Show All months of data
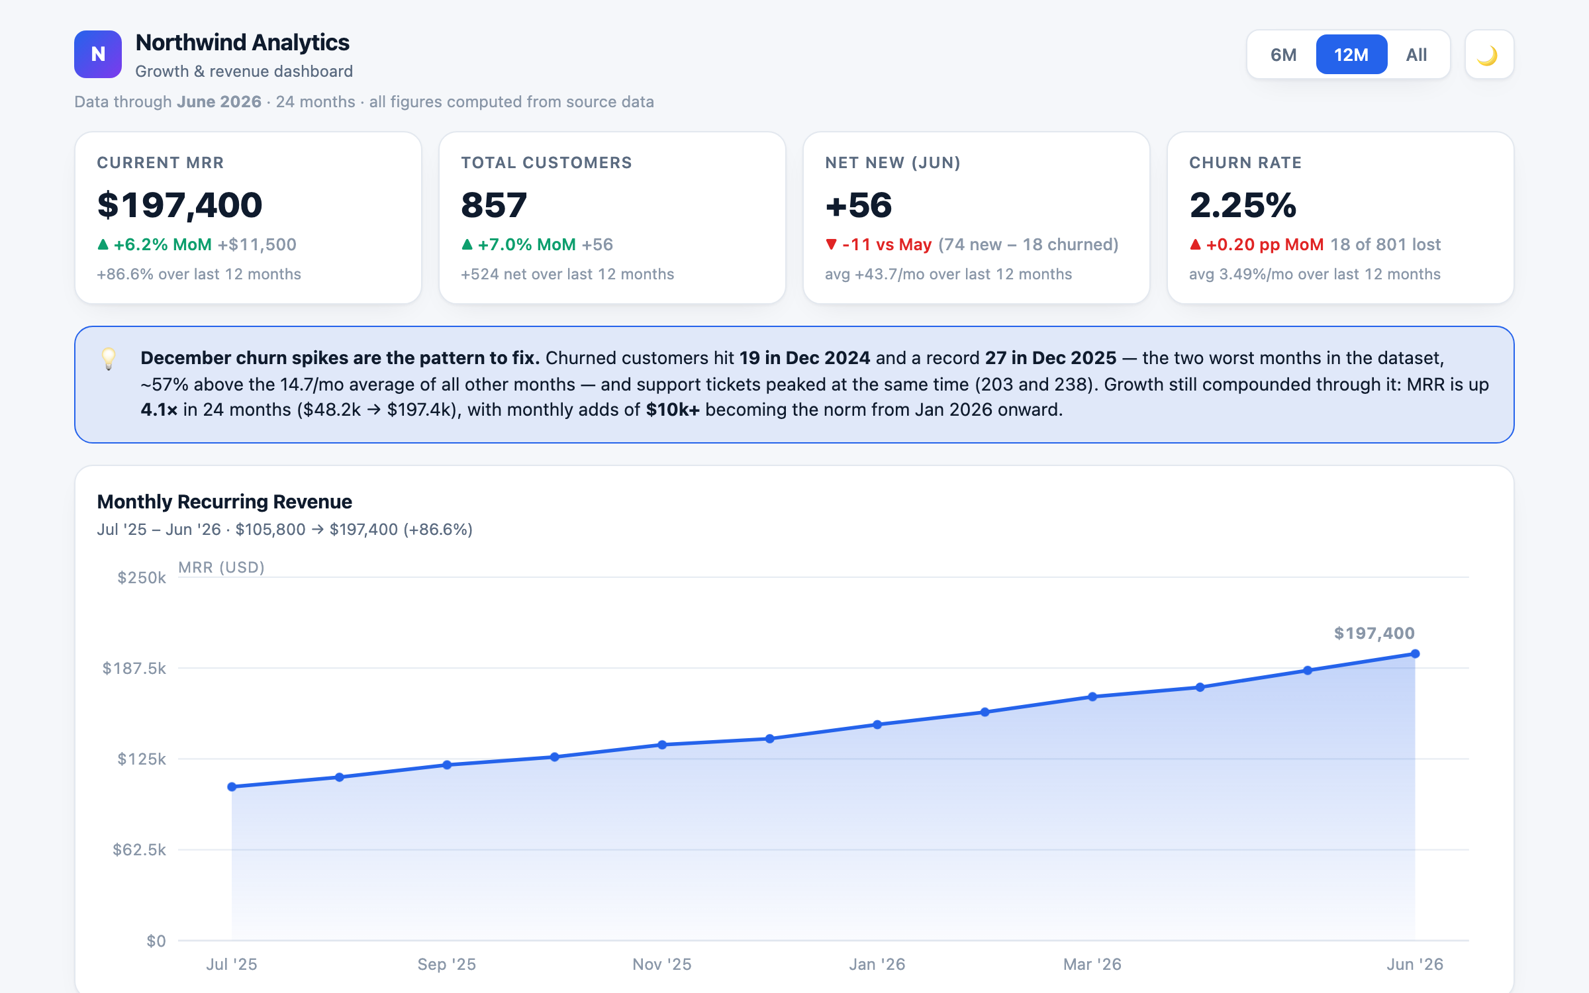Image resolution: width=1589 pixels, height=993 pixels. (x=1416, y=55)
